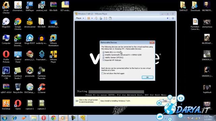Screen dimensions: 216x121
Task: Open VMware Workstation desktop icon
Action: [53, 40]
